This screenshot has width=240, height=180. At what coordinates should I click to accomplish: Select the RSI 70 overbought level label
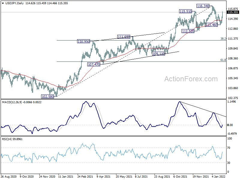click(229, 148)
